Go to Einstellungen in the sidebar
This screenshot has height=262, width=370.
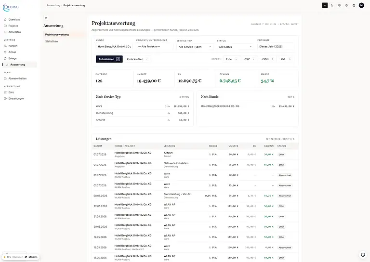click(16, 99)
